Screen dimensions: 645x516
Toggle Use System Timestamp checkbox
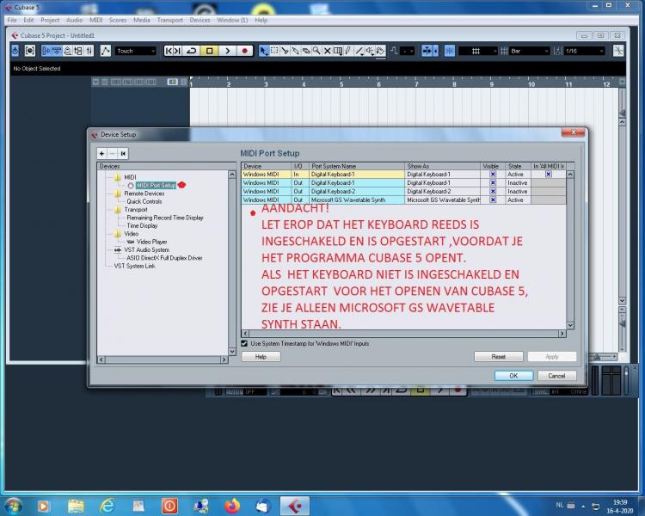coord(244,343)
